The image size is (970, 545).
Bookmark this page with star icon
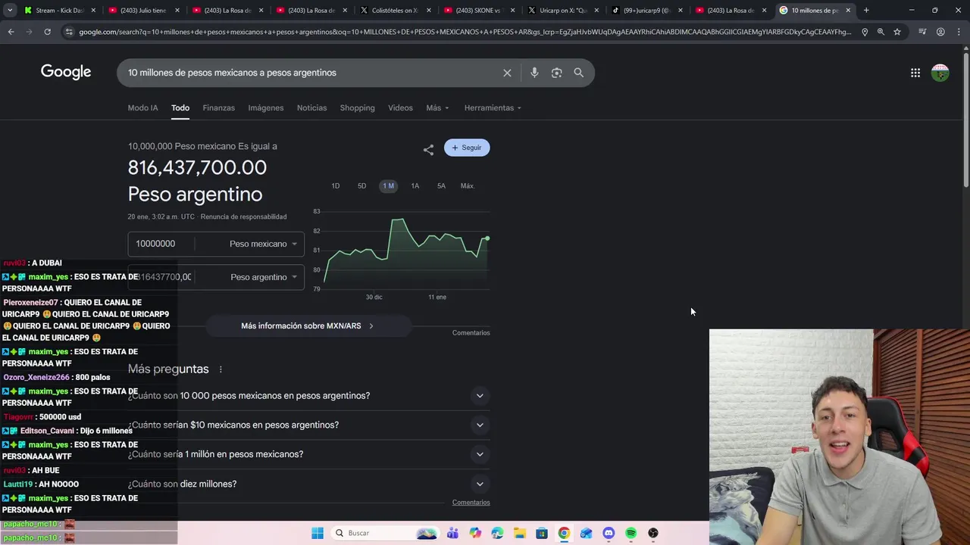[897, 32]
